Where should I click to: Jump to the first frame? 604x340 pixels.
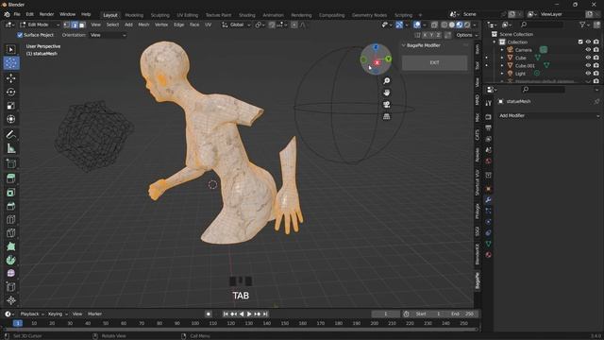tap(226, 314)
